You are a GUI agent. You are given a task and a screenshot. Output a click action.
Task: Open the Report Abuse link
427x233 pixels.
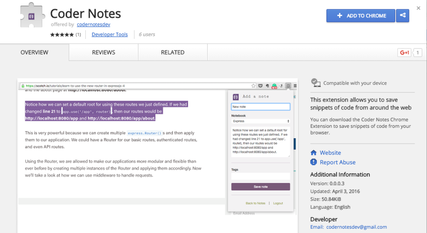(x=337, y=162)
